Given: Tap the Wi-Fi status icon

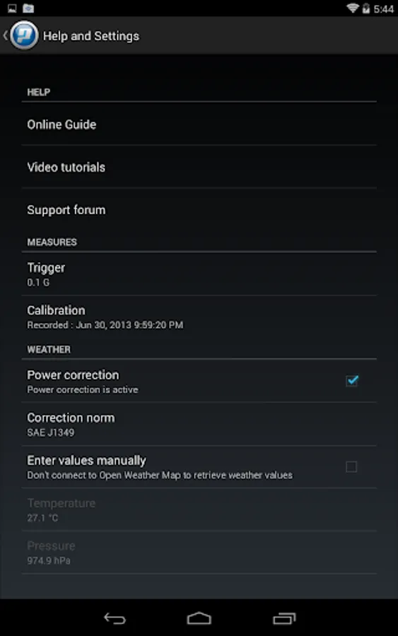Looking at the screenshot, I should coord(353,8).
